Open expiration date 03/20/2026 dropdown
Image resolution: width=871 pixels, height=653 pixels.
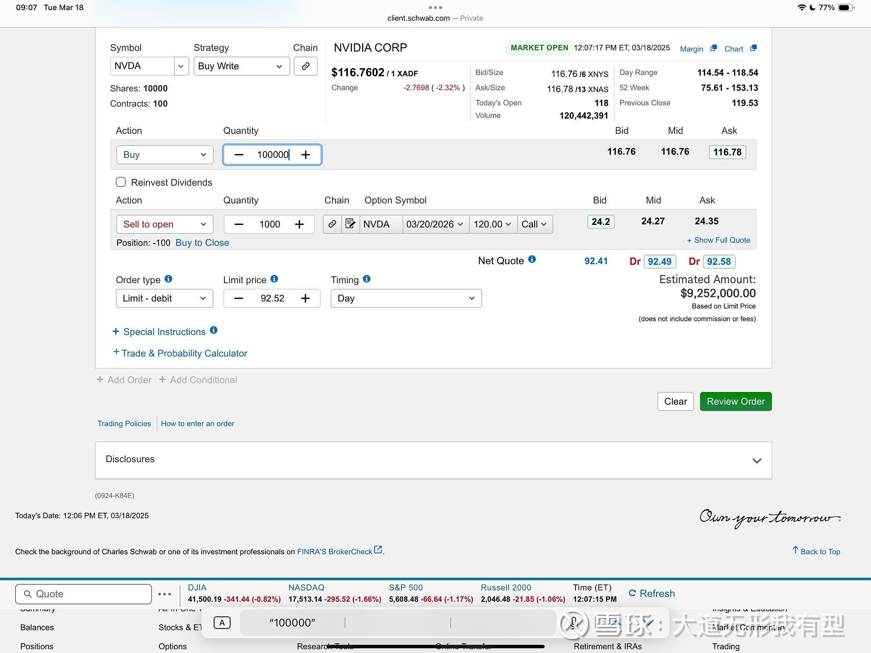click(435, 224)
